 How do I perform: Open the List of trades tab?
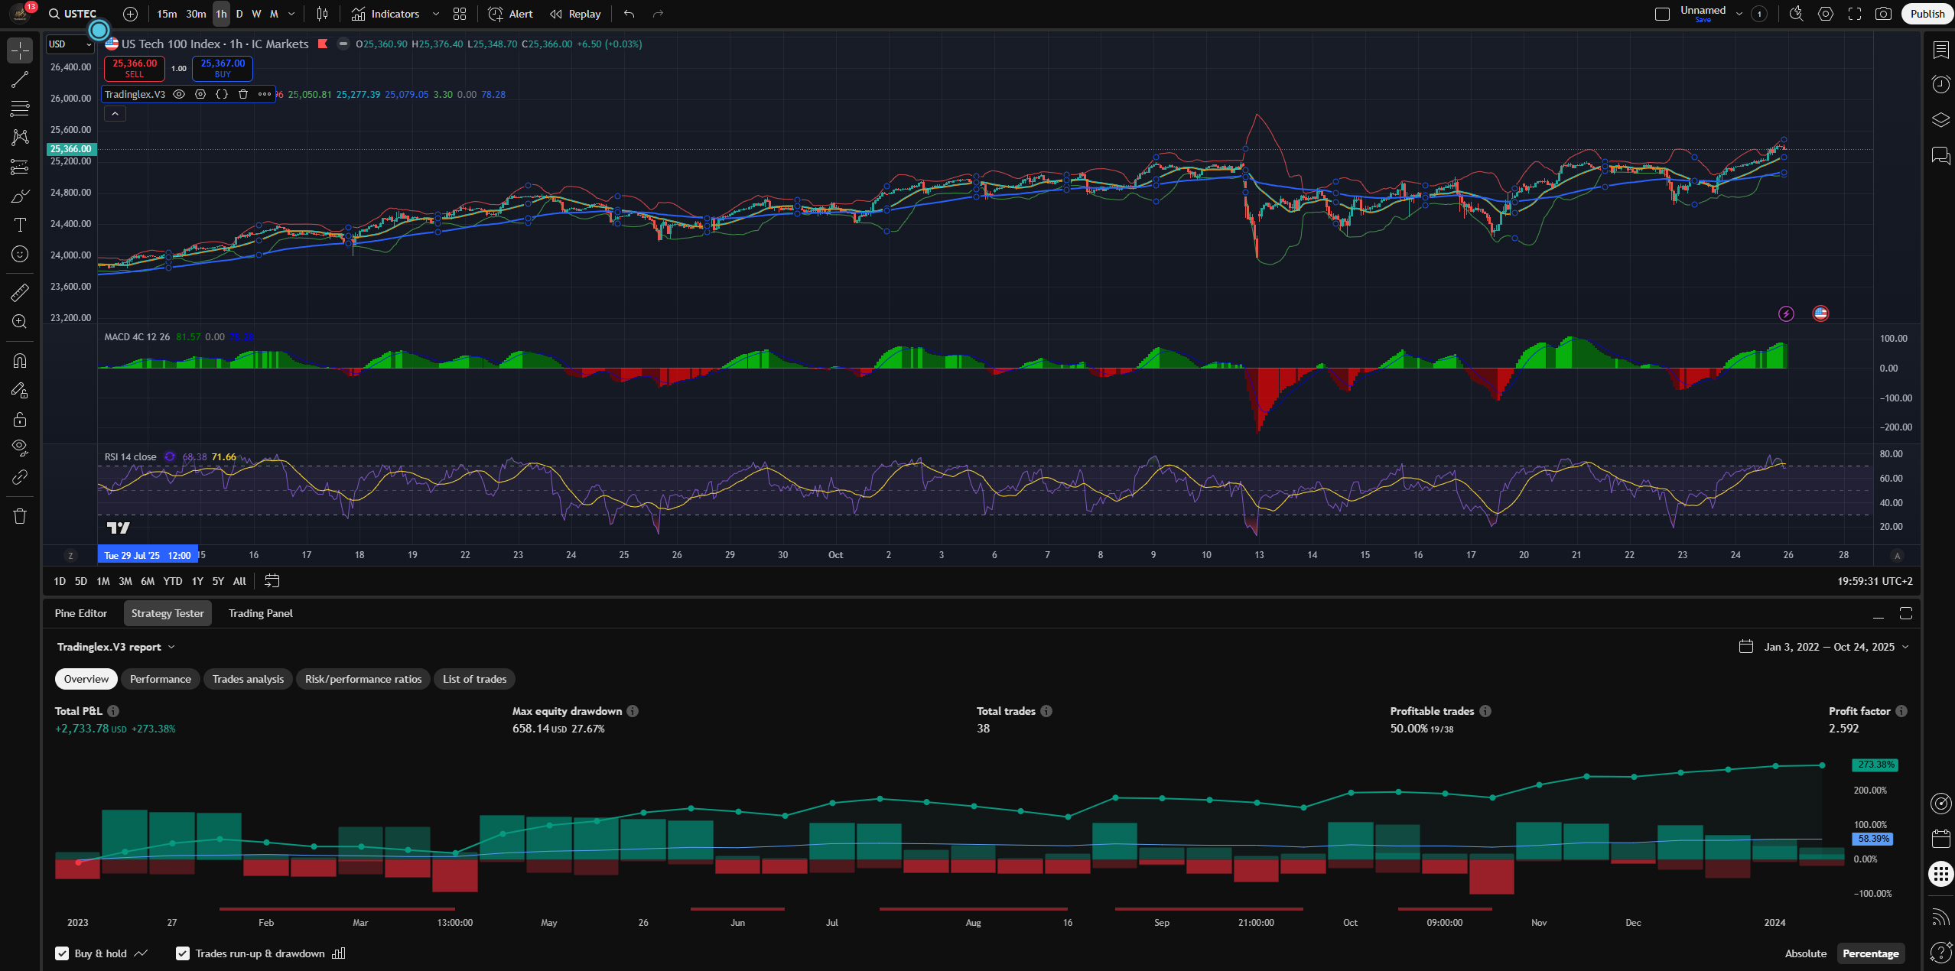[x=474, y=679]
